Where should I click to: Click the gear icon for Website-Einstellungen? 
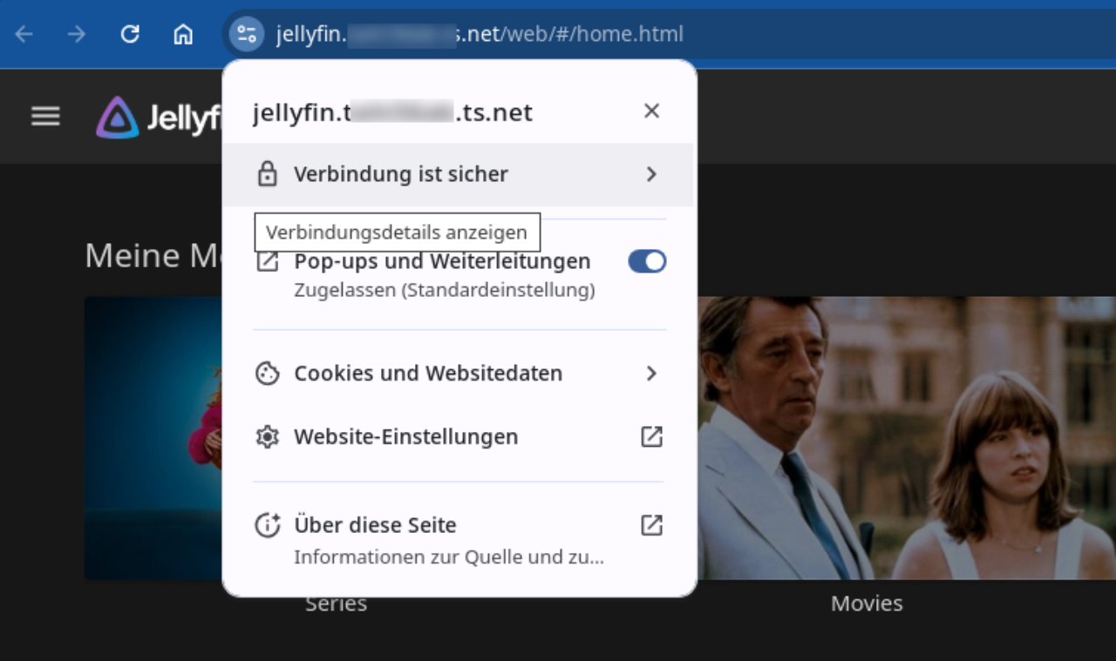click(267, 436)
